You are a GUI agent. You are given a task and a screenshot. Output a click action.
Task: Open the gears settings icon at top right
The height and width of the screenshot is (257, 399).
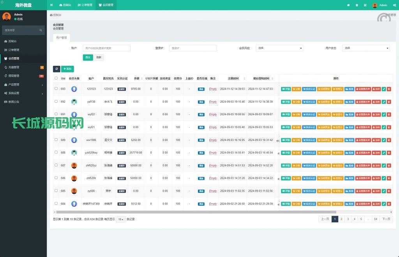coord(394,5)
